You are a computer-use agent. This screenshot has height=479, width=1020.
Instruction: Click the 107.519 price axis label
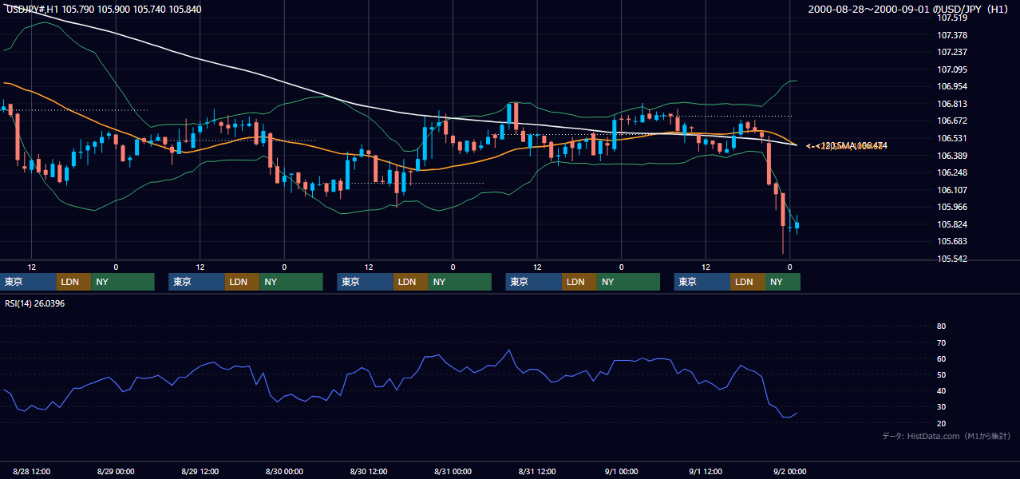point(951,18)
